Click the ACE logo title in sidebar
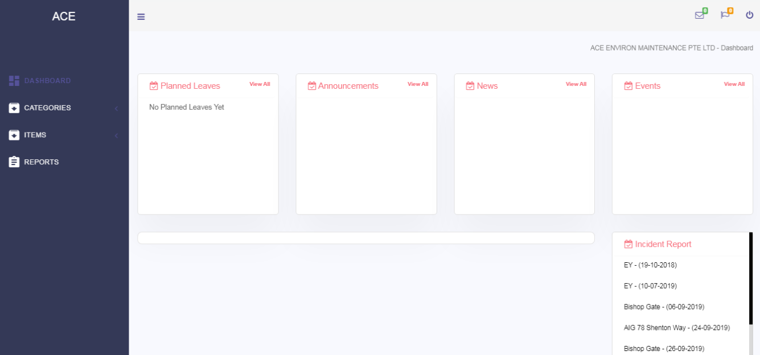Image resolution: width=760 pixels, height=355 pixels. pos(64,16)
